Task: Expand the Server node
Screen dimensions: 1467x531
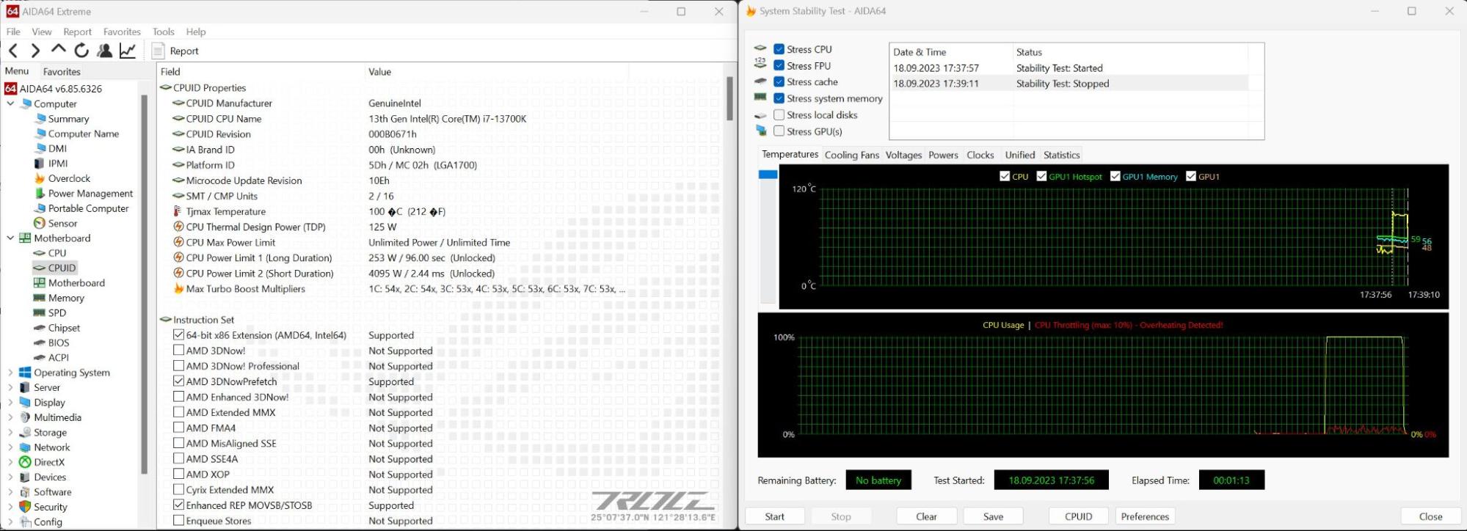Action: [x=10, y=387]
